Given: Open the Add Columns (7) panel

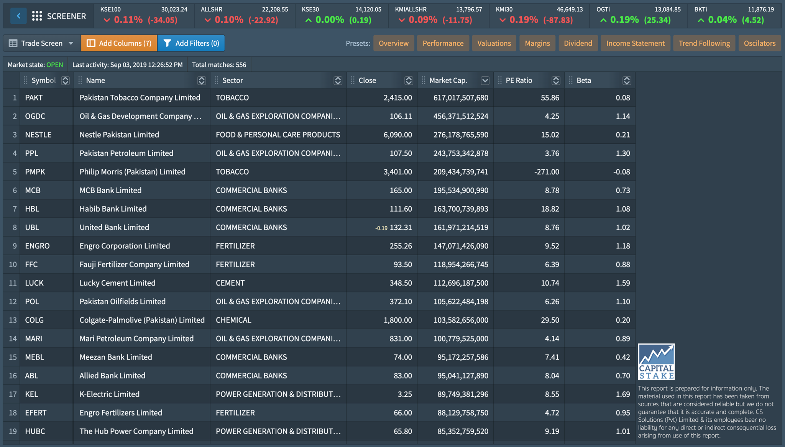Looking at the screenshot, I should coord(119,43).
